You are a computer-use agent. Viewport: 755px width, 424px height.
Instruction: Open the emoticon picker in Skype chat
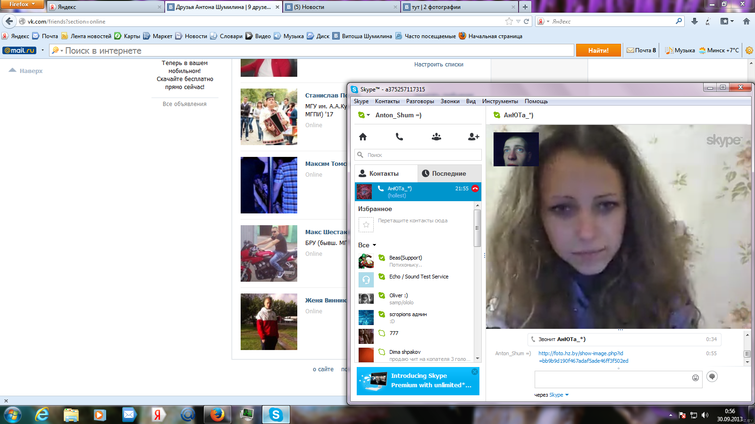695,378
